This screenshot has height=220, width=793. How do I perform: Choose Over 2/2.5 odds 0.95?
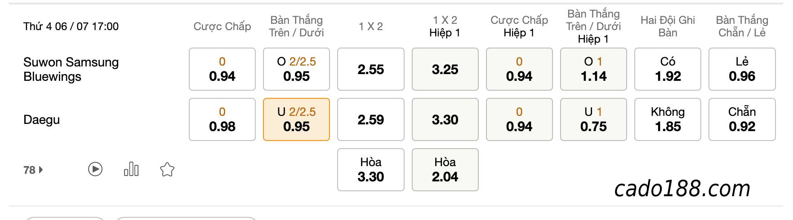[x=296, y=69]
